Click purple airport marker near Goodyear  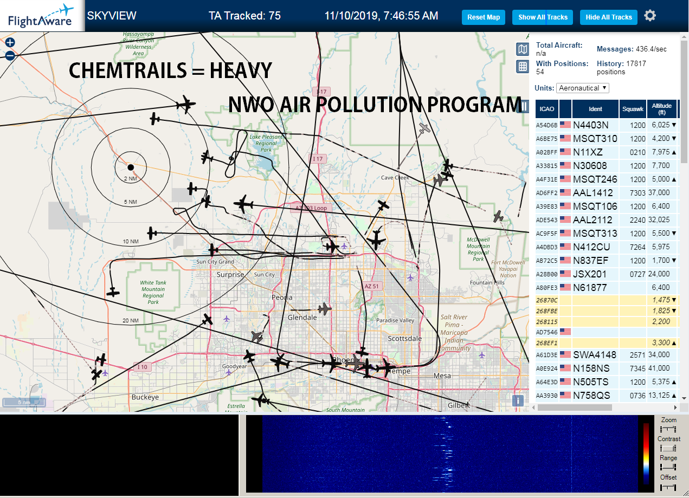(x=229, y=373)
